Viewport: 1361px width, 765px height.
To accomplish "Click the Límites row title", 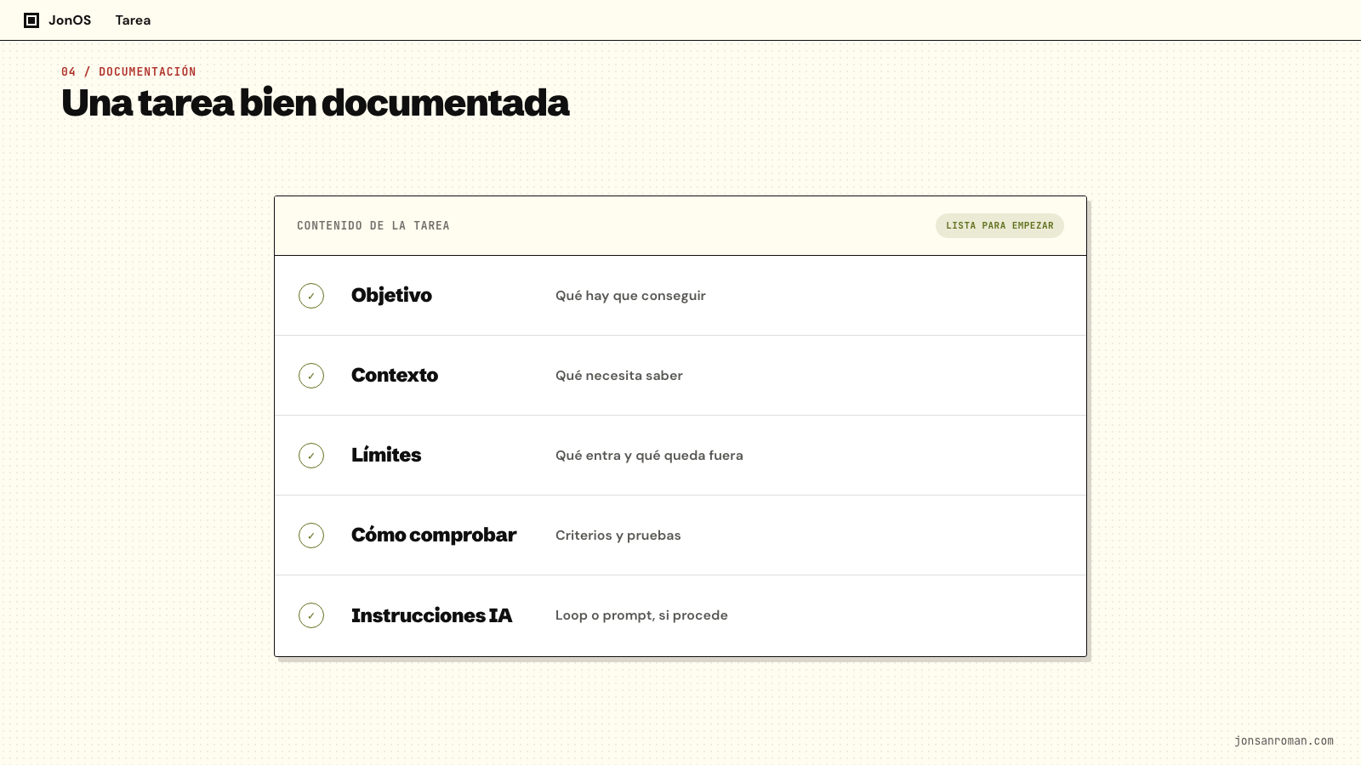I will coord(386,455).
